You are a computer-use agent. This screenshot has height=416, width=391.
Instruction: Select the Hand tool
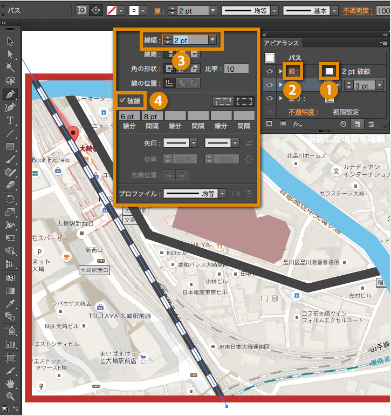click(x=10, y=384)
